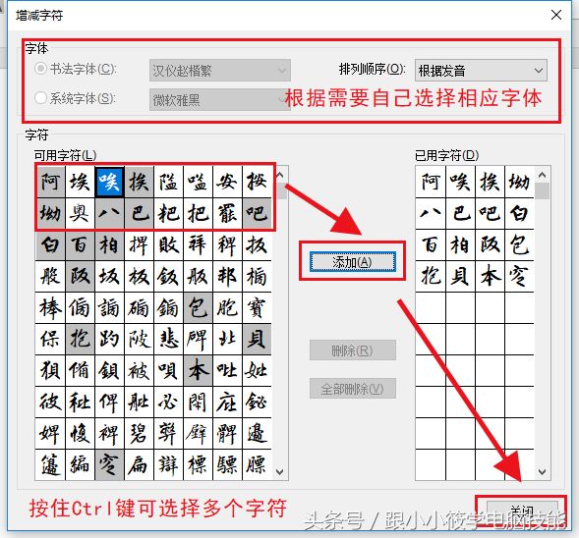This screenshot has width=579, height=538.
Task: Select character 白 in available characters list
Action: pos(50,244)
